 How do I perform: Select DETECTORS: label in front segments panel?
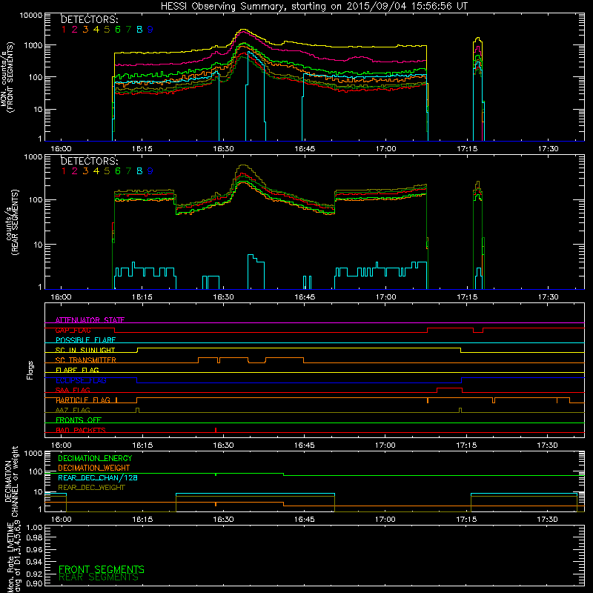[89, 19]
